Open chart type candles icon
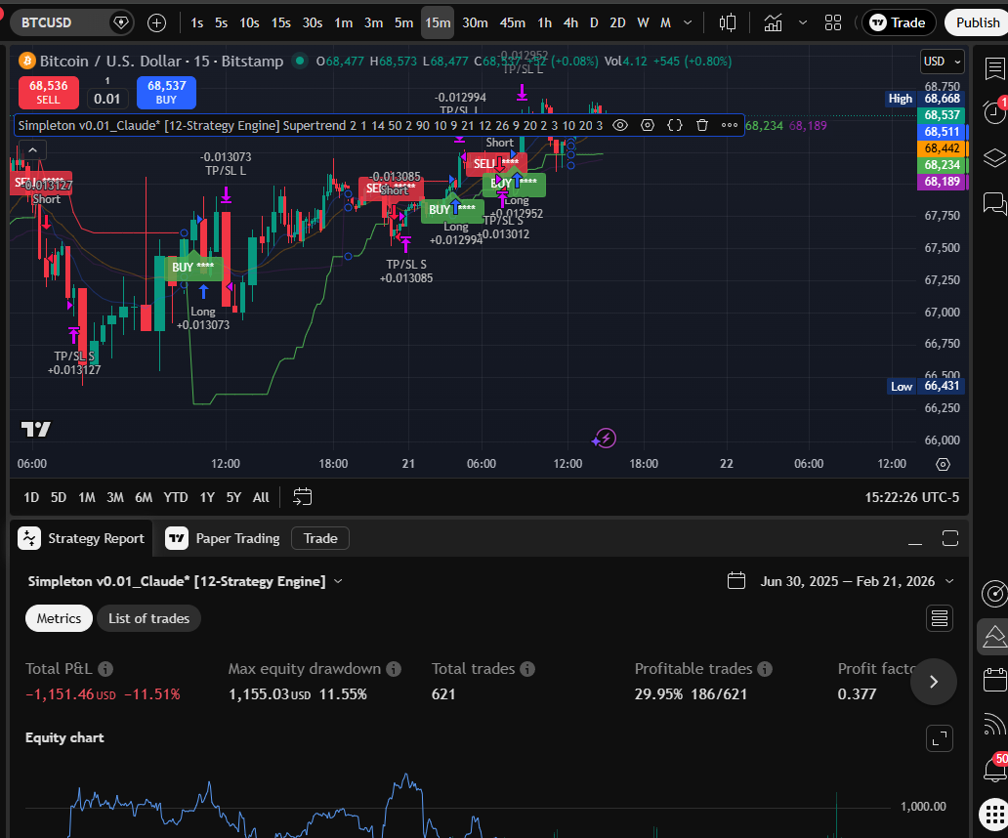This screenshot has height=838, width=1008. tap(728, 22)
